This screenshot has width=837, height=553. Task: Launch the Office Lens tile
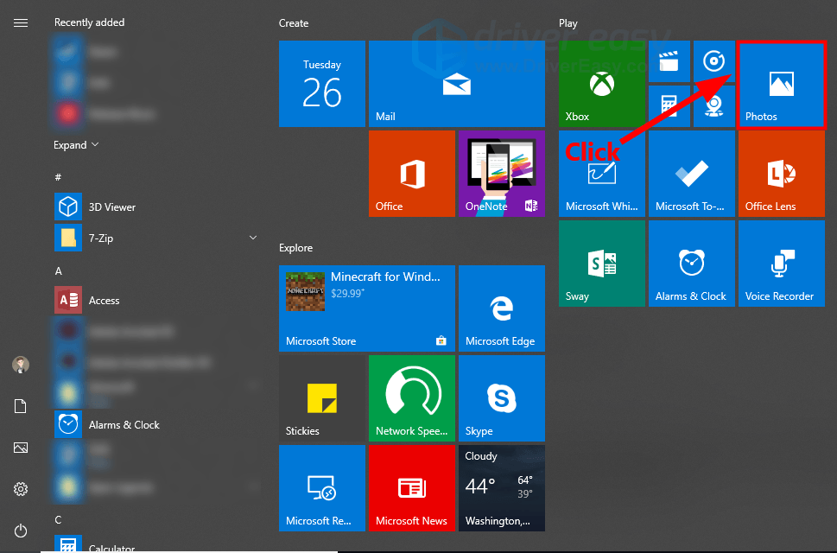782,174
